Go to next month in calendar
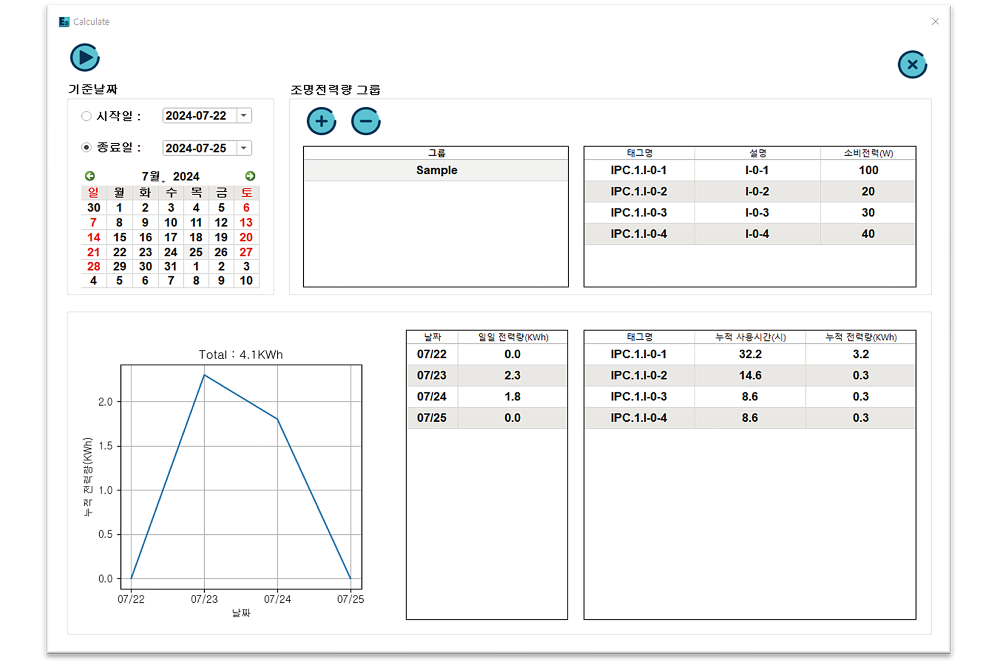The image size is (997, 664). point(250,176)
